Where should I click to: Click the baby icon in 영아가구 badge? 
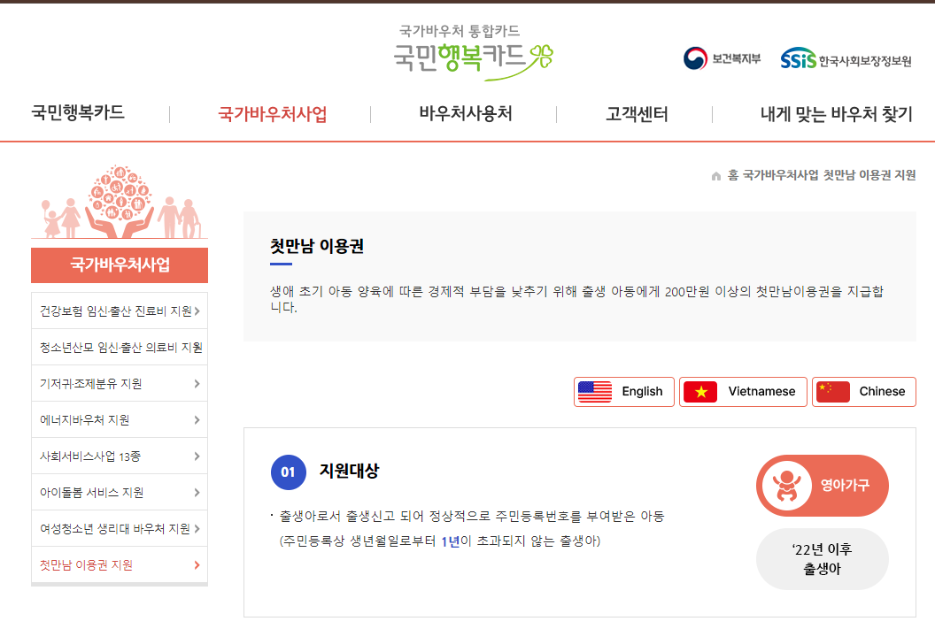coord(786,486)
